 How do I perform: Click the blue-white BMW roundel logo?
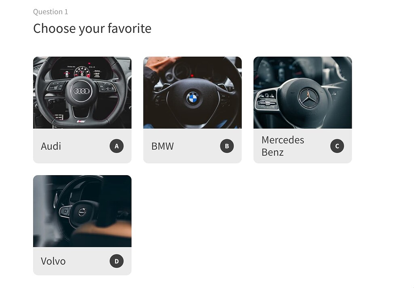(x=193, y=99)
